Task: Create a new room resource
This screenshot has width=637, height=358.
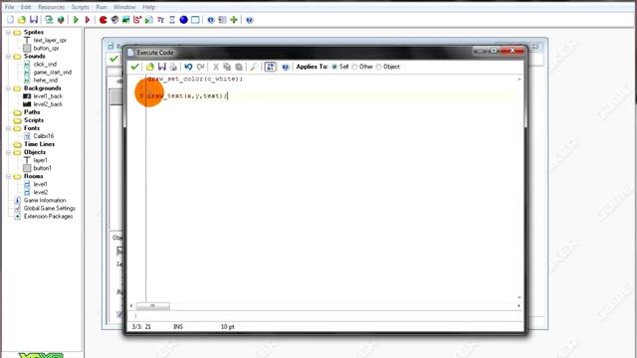Action: pyautogui.click(x=195, y=20)
